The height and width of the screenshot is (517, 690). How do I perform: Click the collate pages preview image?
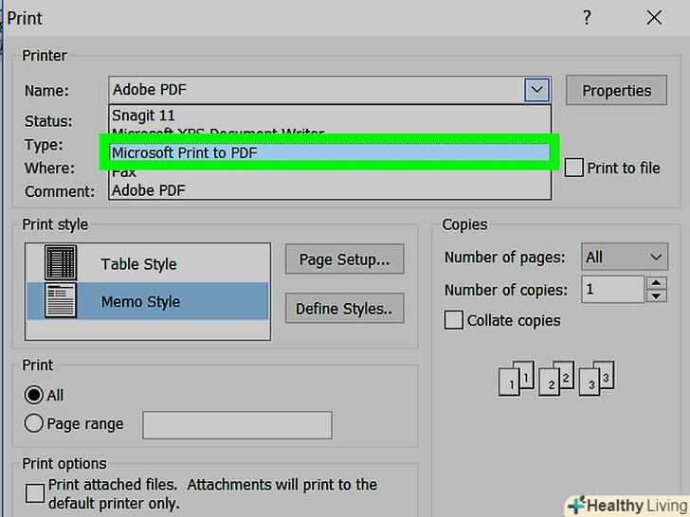[x=556, y=378]
